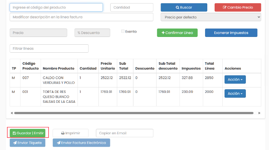
Task: Click the Buscar search button
Action: [184, 7]
